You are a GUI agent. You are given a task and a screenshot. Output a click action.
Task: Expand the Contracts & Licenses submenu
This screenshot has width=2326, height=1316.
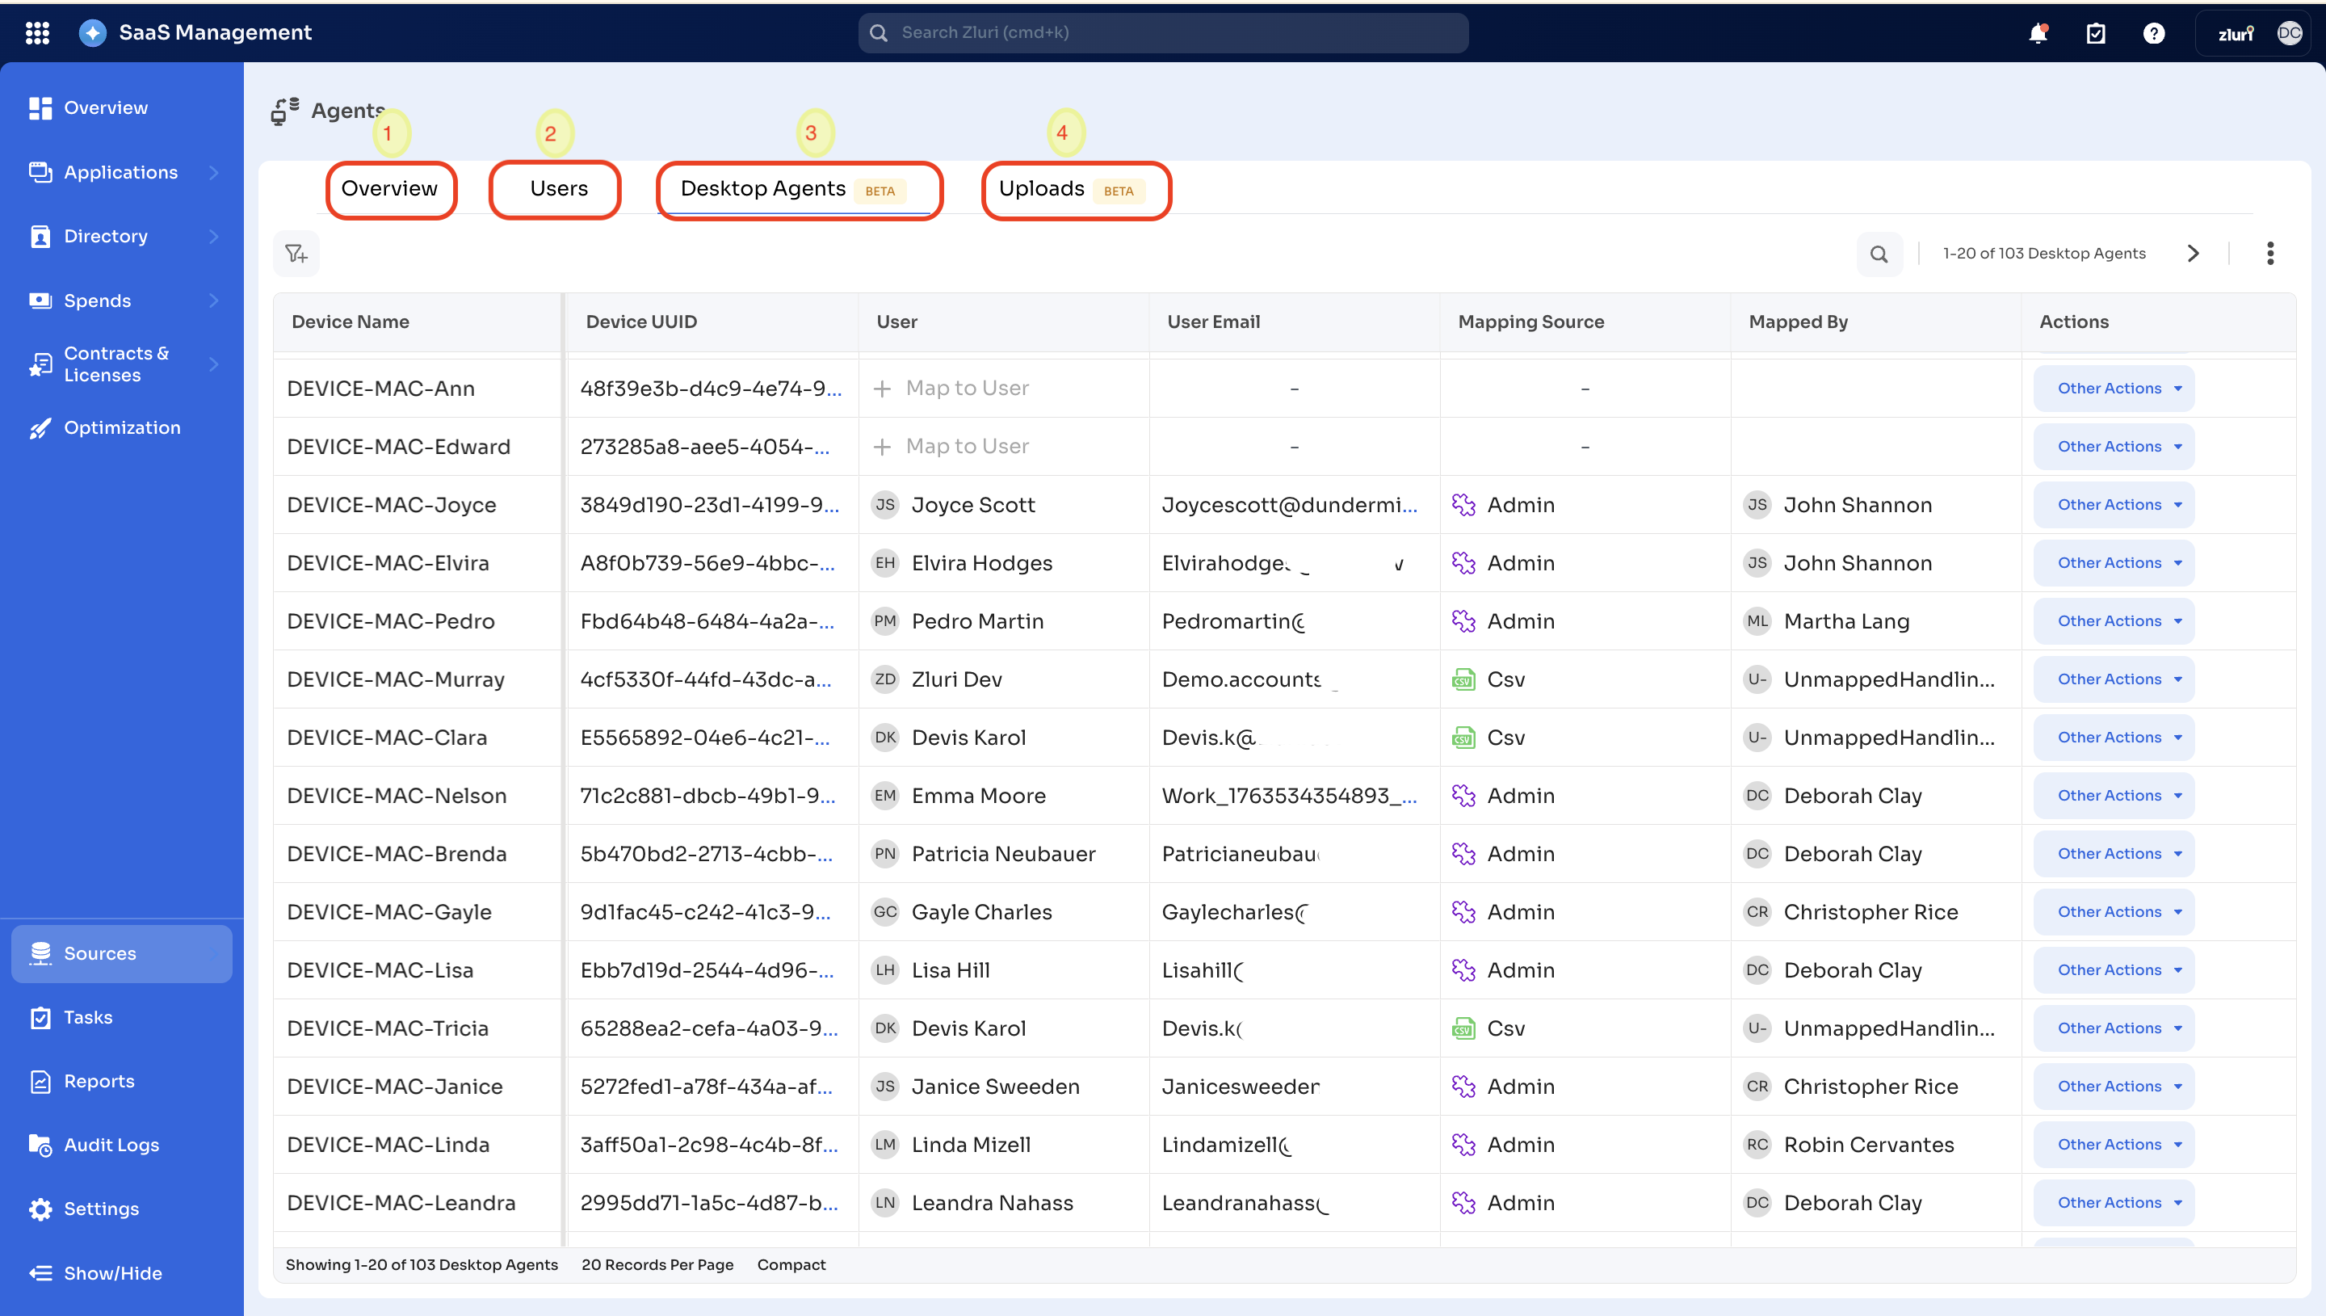pyautogui.click(x=213, y=364)
